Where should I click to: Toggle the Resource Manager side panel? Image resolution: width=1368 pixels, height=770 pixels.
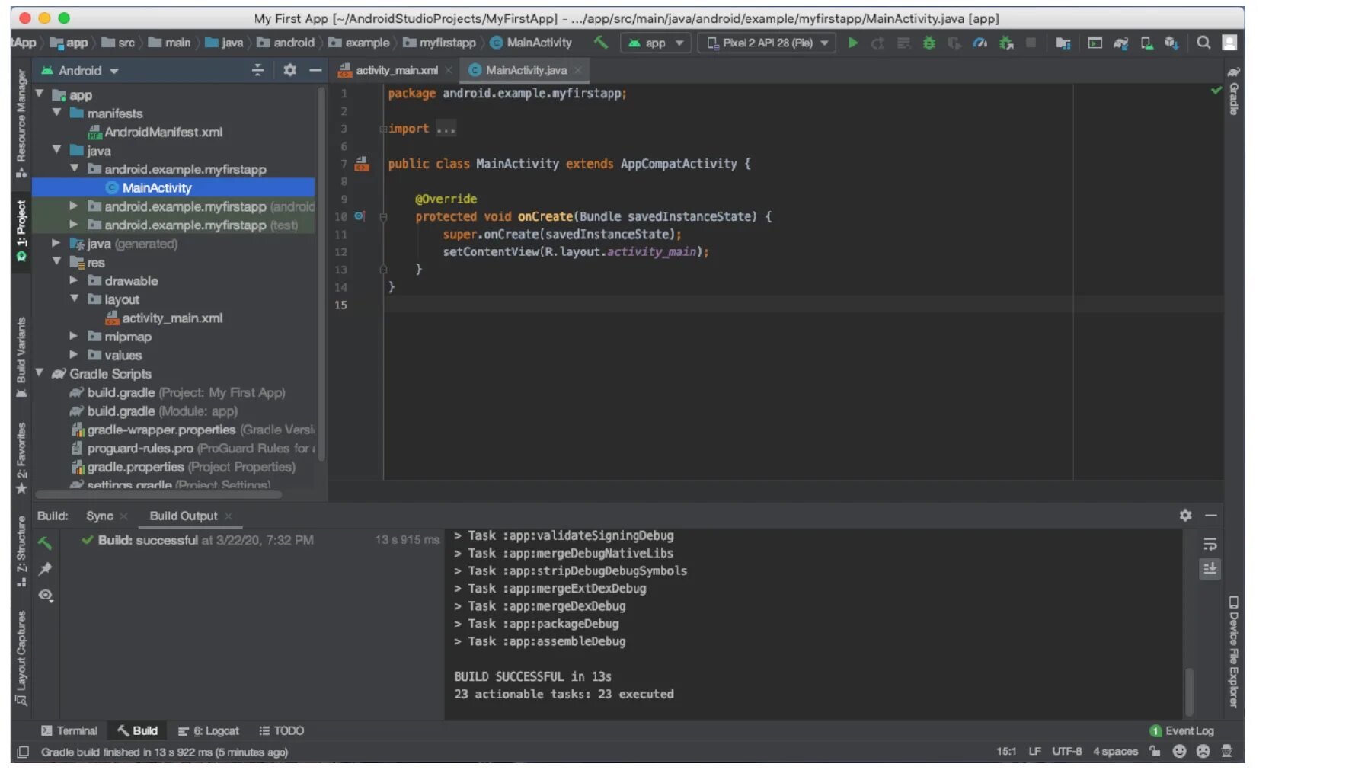point(21,123)
